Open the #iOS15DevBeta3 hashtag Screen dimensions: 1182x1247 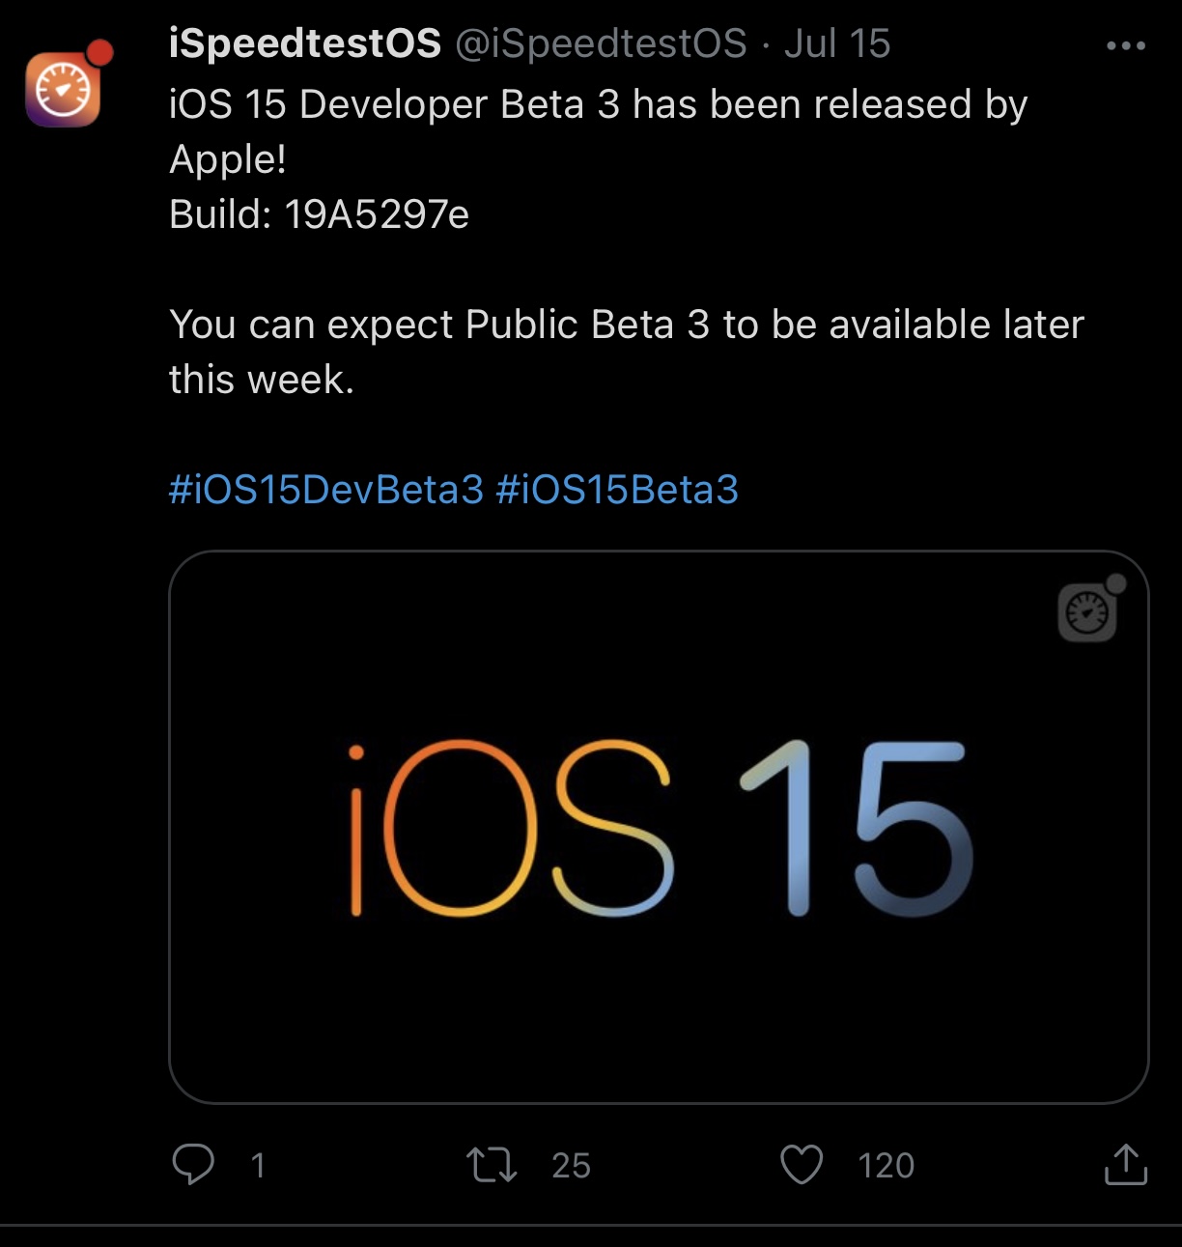tap(326, 490)
